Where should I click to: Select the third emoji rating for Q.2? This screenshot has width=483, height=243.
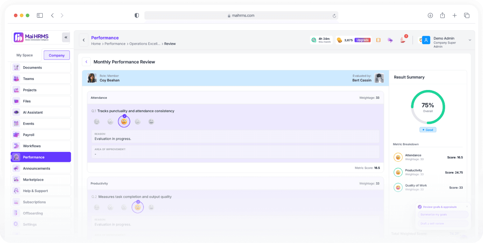124,208
